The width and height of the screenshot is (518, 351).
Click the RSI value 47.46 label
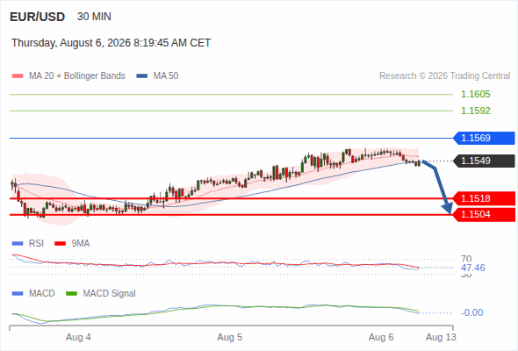tap(473, 268)
